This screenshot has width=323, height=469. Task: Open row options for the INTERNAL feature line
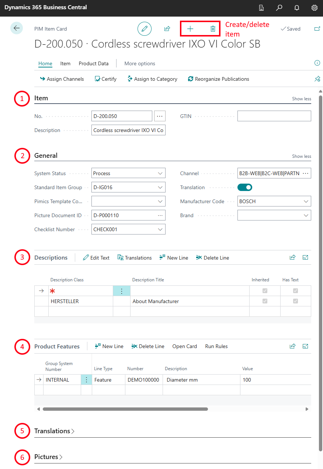[86, 380]
